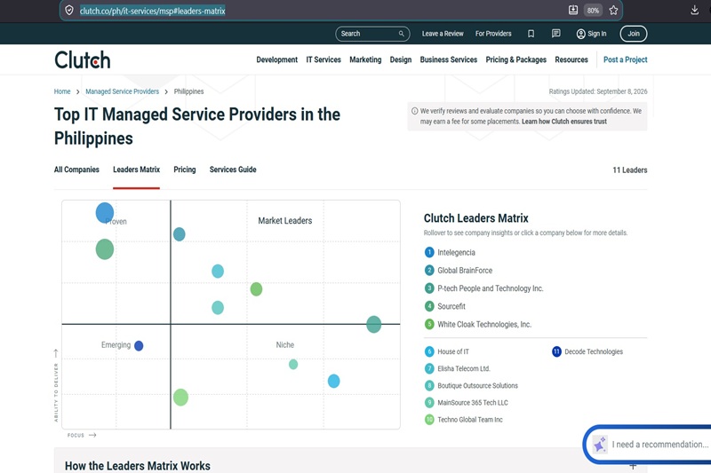Open Decode Technologies entry

click(594, 351)
